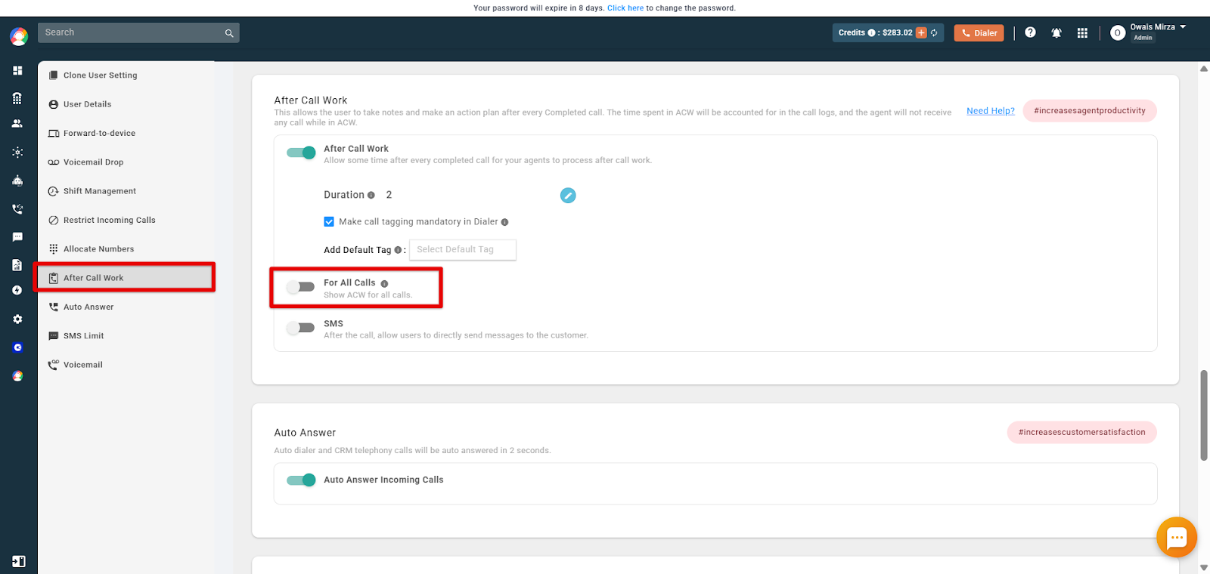
Task: Disable the After Call Work toggle
Action: click(301, 153)
